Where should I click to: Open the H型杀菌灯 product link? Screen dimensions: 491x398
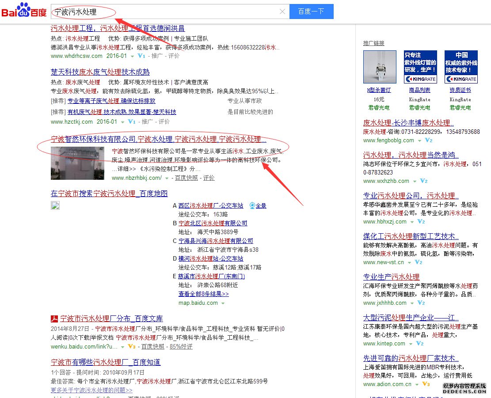379,90
